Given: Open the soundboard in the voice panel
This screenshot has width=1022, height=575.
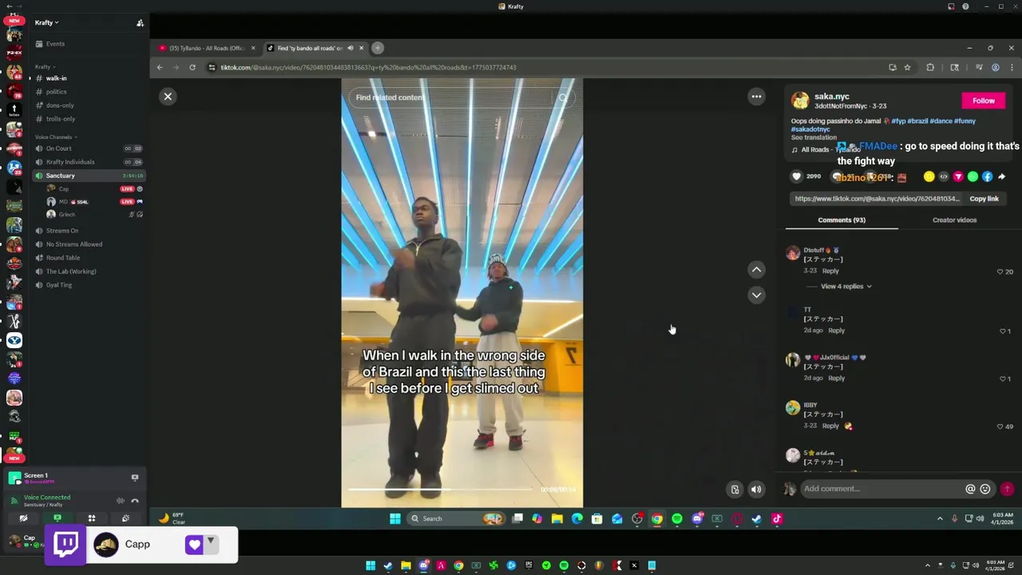Looking at the screenshot, I should pos(125,518).
